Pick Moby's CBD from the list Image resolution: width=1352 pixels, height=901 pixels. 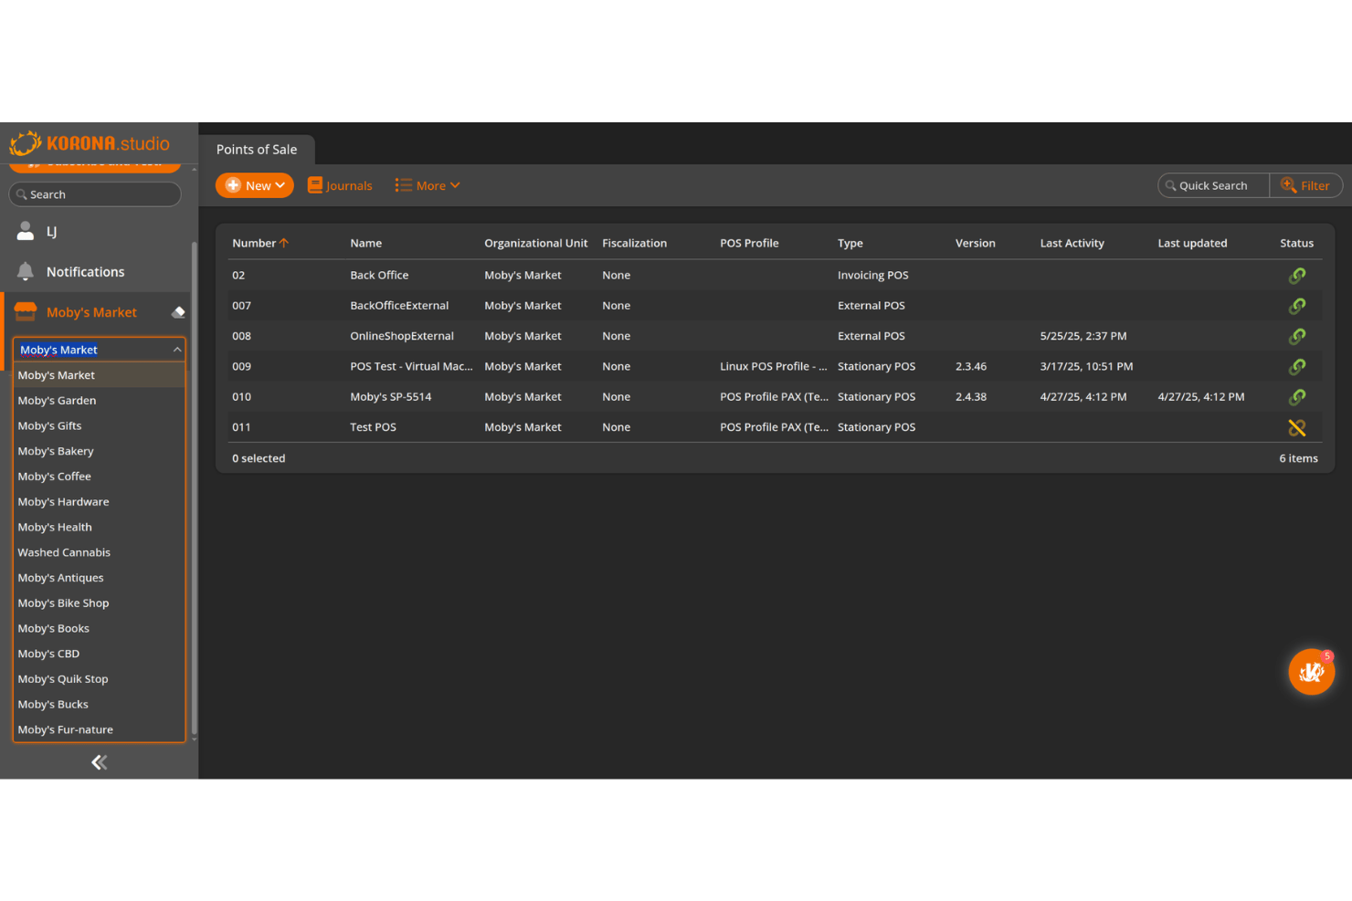[x=100, y=654]
